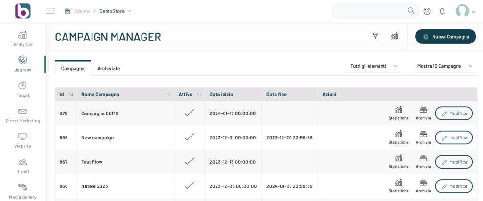Go to Direct Marketing section

23,115
